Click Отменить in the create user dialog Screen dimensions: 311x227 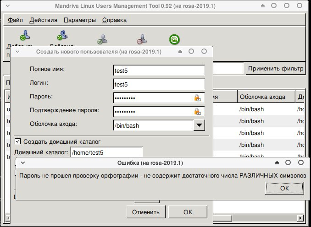click(146, 212)
